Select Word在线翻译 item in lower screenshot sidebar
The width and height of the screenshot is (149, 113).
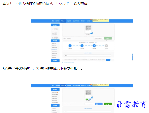pos(55,95)
